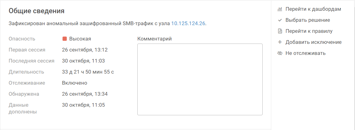Viewport: 355px width, 130px height.
Task: Open the Перейти к дашбордам link
Action: tap(313, 9)
